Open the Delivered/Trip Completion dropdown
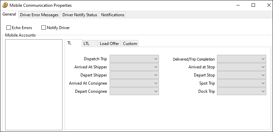Image resolution: width=273 pixels, height=132 pixels. click(x=241, y=59)
